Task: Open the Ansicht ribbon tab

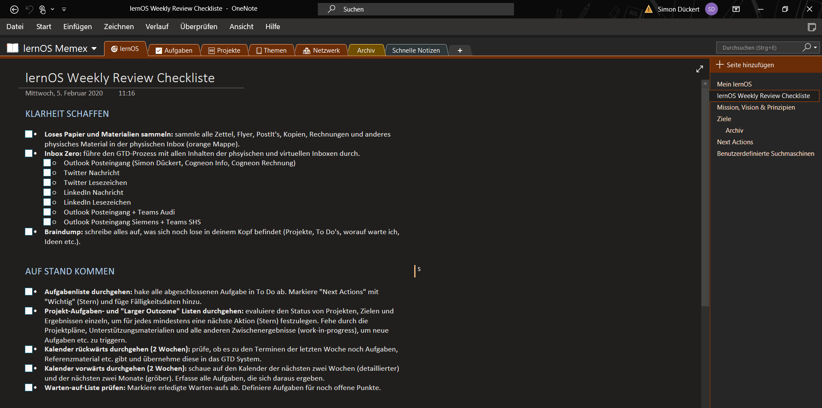Action: pos(241,27)
